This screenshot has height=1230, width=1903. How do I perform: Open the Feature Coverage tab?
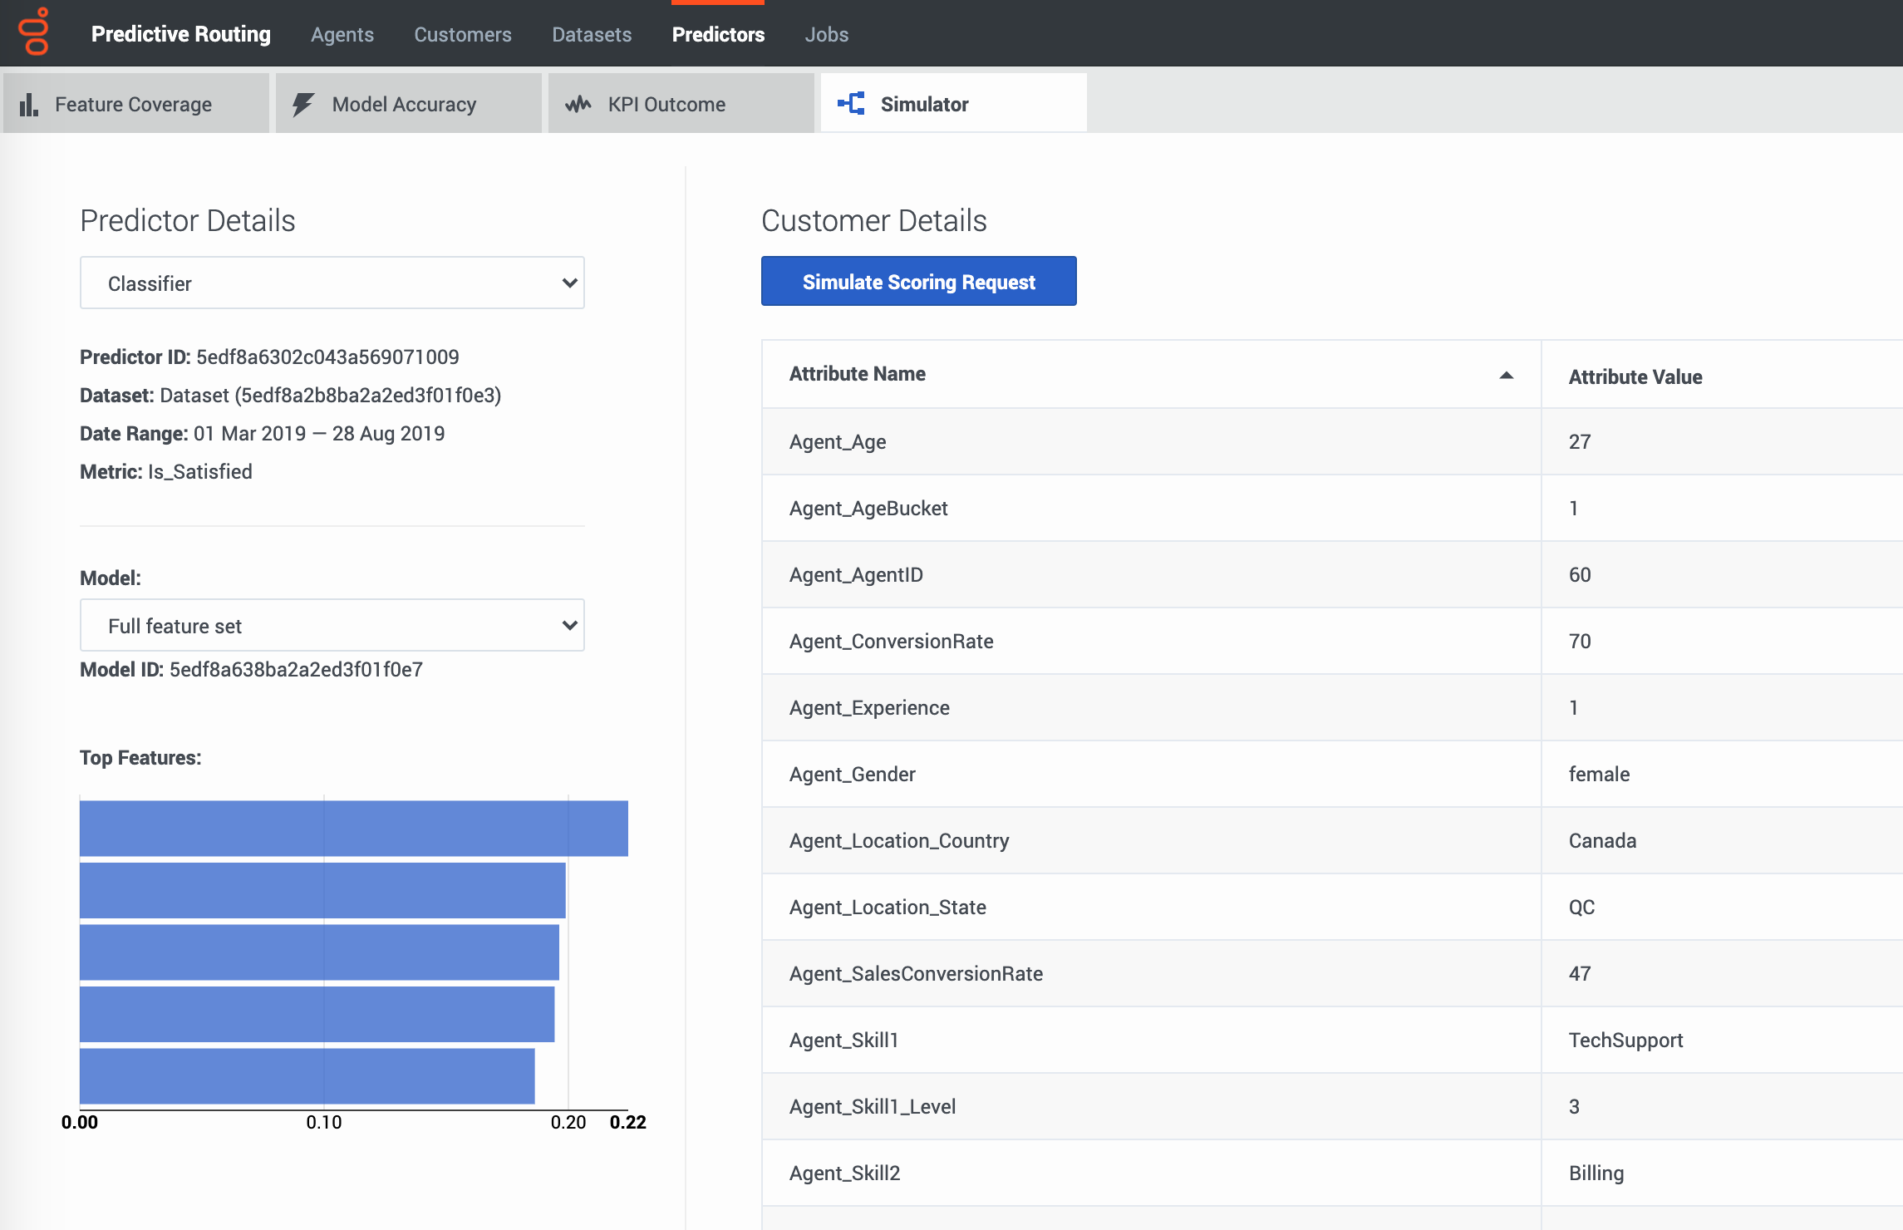[x=136, y=103]
